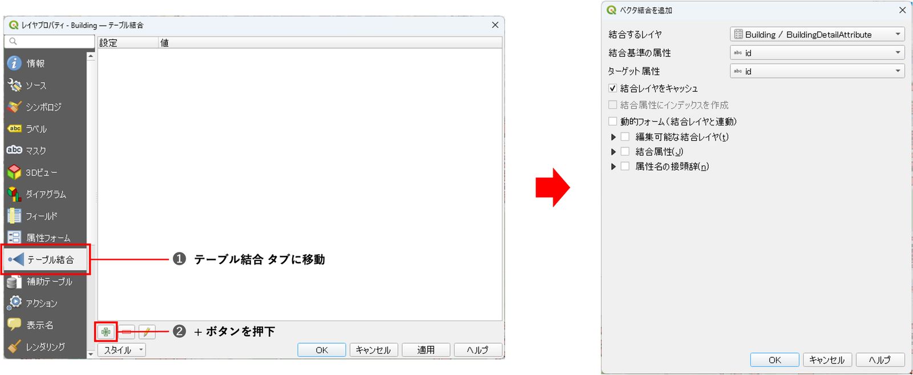Open the ラベル (Labels) sidebar tab
The image size is (913, 375).
click(x=45, y=129)
